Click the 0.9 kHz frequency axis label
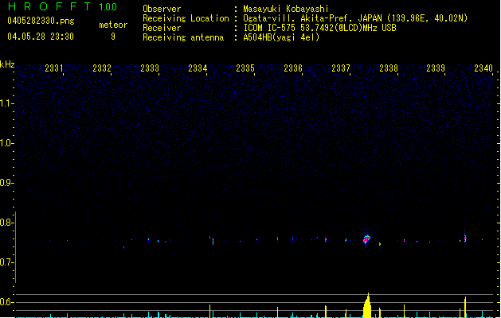The image size is (501, 318). coord(6,183)
